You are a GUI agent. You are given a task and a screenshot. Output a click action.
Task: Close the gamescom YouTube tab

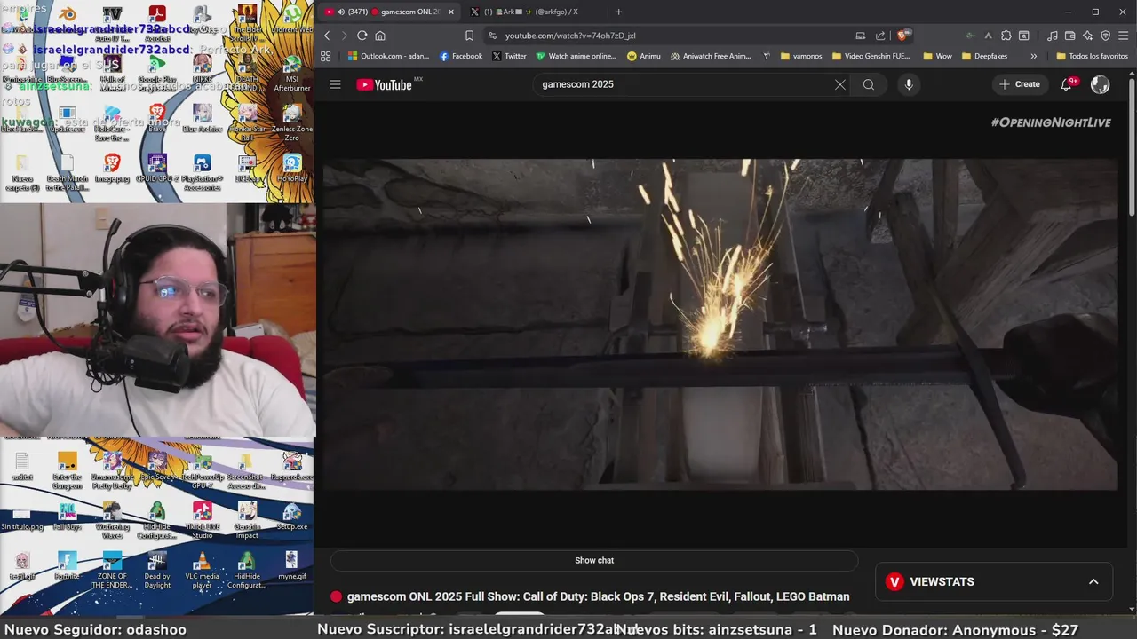pos(451,12)
